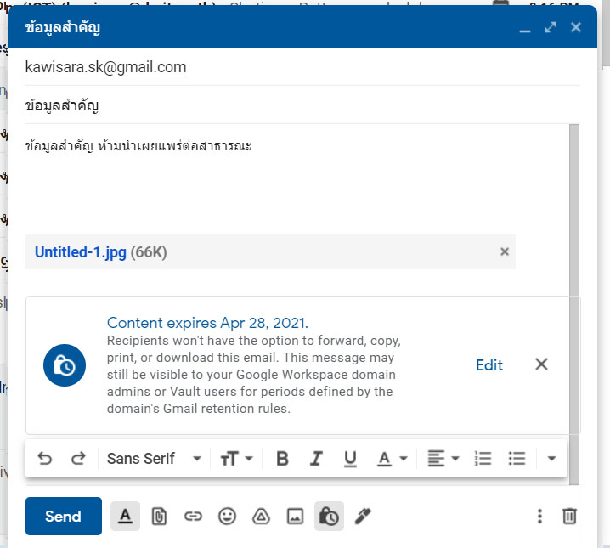Undo last action
This screenshot has height=548, width=610.
pos(45,459)
